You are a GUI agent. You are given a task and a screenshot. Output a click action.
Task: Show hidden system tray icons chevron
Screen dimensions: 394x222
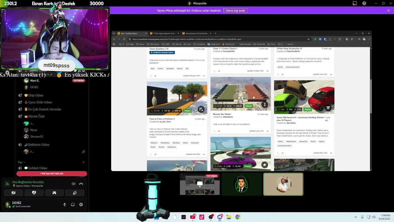356,217
